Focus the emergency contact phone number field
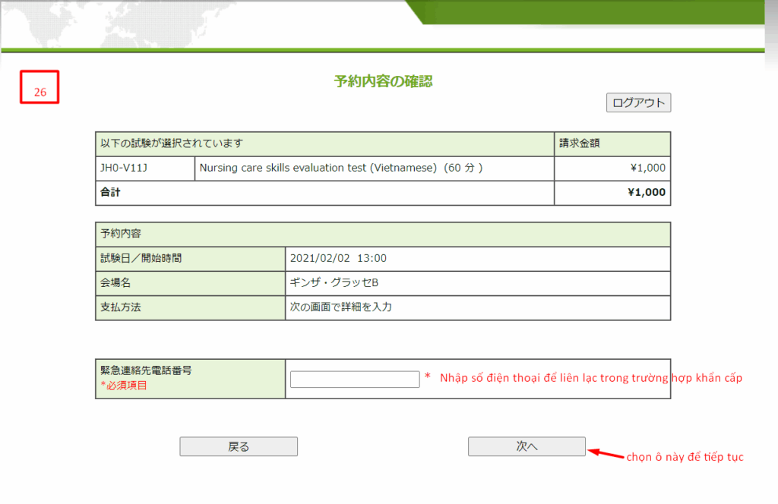The width and height of the screenshot is (778, 504). point(355,379)
